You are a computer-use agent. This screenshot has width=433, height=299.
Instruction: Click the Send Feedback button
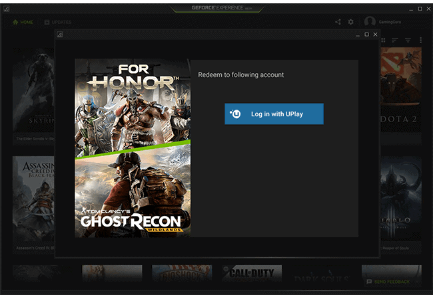click(388, 282)
